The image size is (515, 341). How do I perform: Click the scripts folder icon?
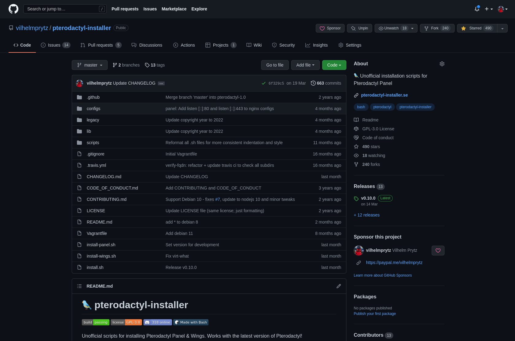pyautogui.click(x=79, y=143)
